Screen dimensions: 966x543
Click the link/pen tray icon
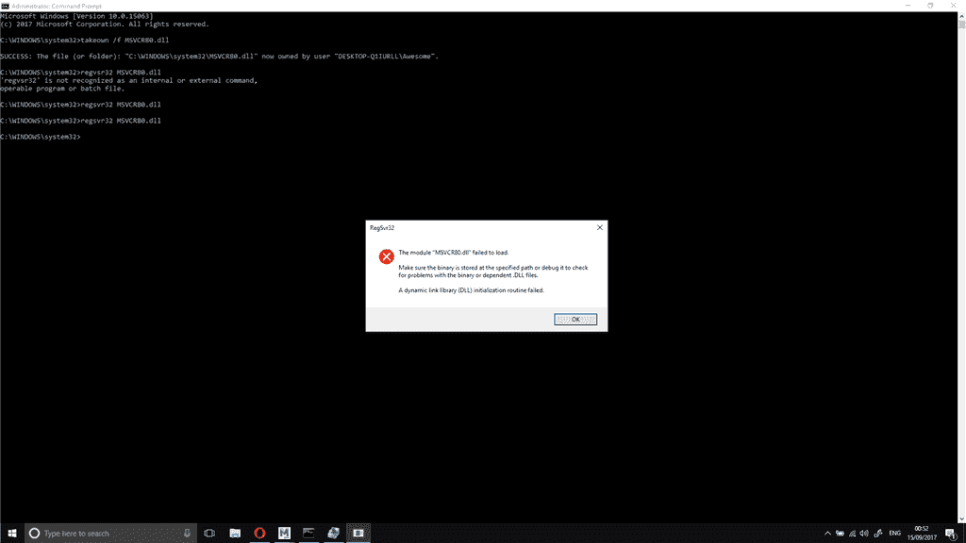click(878, 534)
